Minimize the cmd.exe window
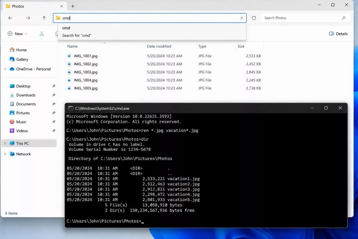 pos(312,108)
